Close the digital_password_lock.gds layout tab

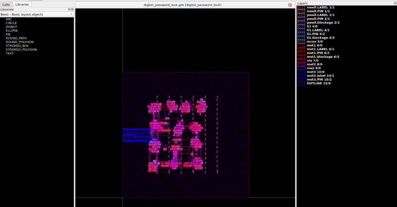(290, 4)
